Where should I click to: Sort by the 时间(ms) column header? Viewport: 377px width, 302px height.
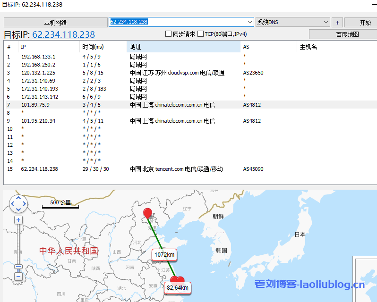103,47
